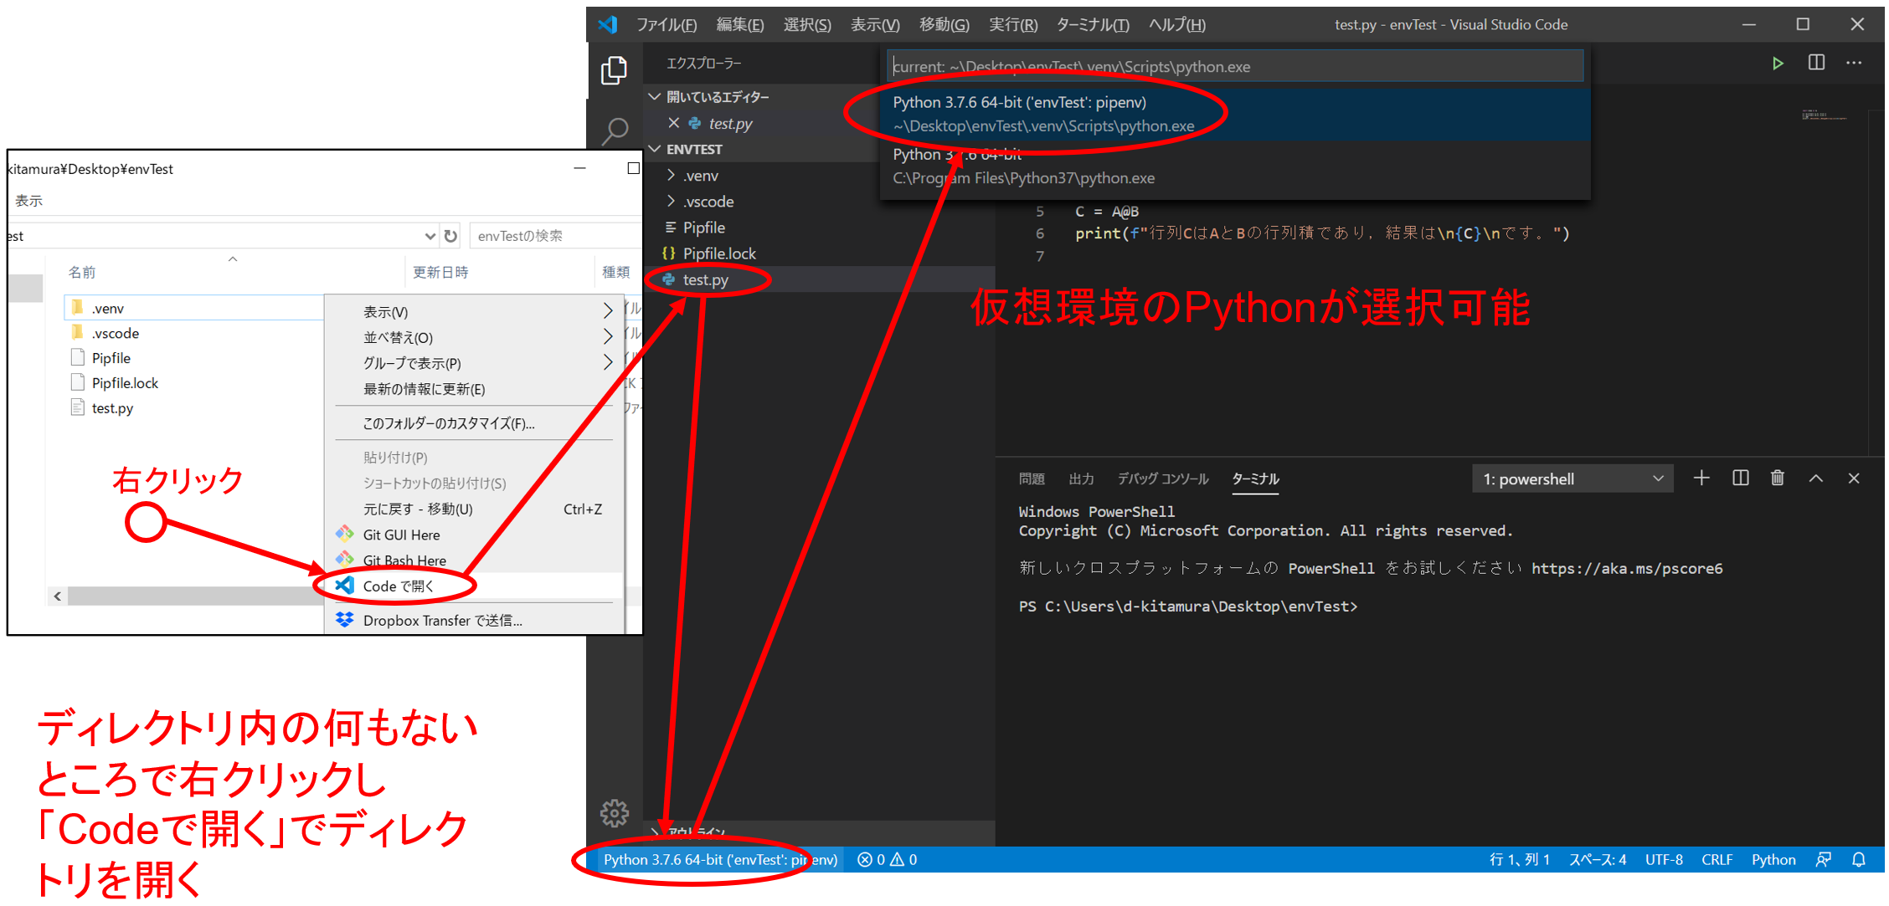Viewport: 1889px width, 906px height.
Task: Switch to the 出力 panel tab
Action: (x=1081, y=479)
